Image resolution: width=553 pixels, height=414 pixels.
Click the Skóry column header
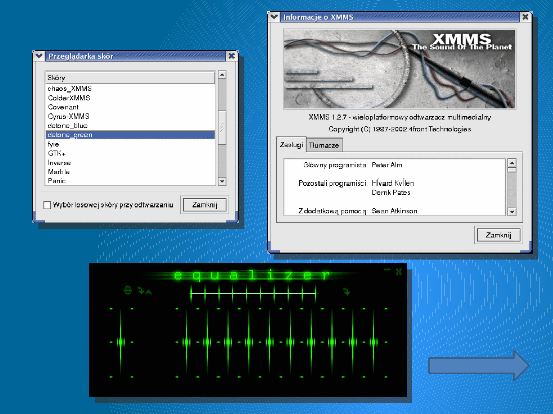pos(130,78)
